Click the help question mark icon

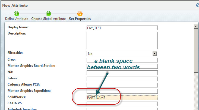pyautogui.click(x=197, y=5)
